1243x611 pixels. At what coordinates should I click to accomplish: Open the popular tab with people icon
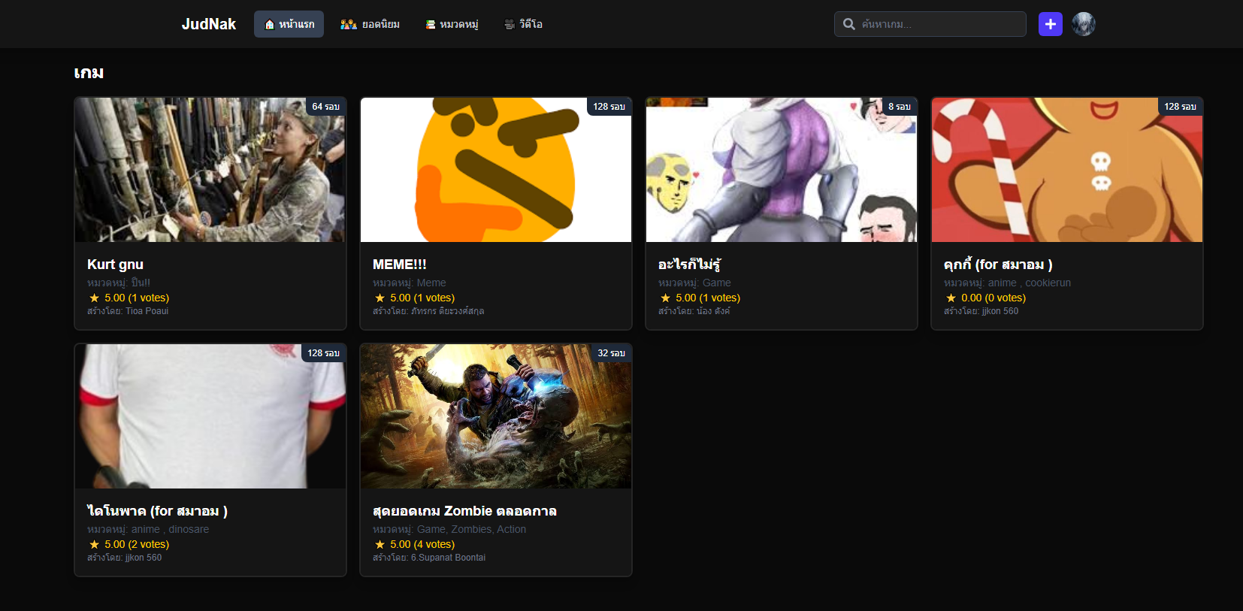click(x=370, y=25)
